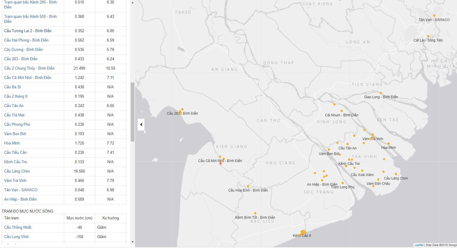Click the panel scrollbar up arrow

[132, 3]
